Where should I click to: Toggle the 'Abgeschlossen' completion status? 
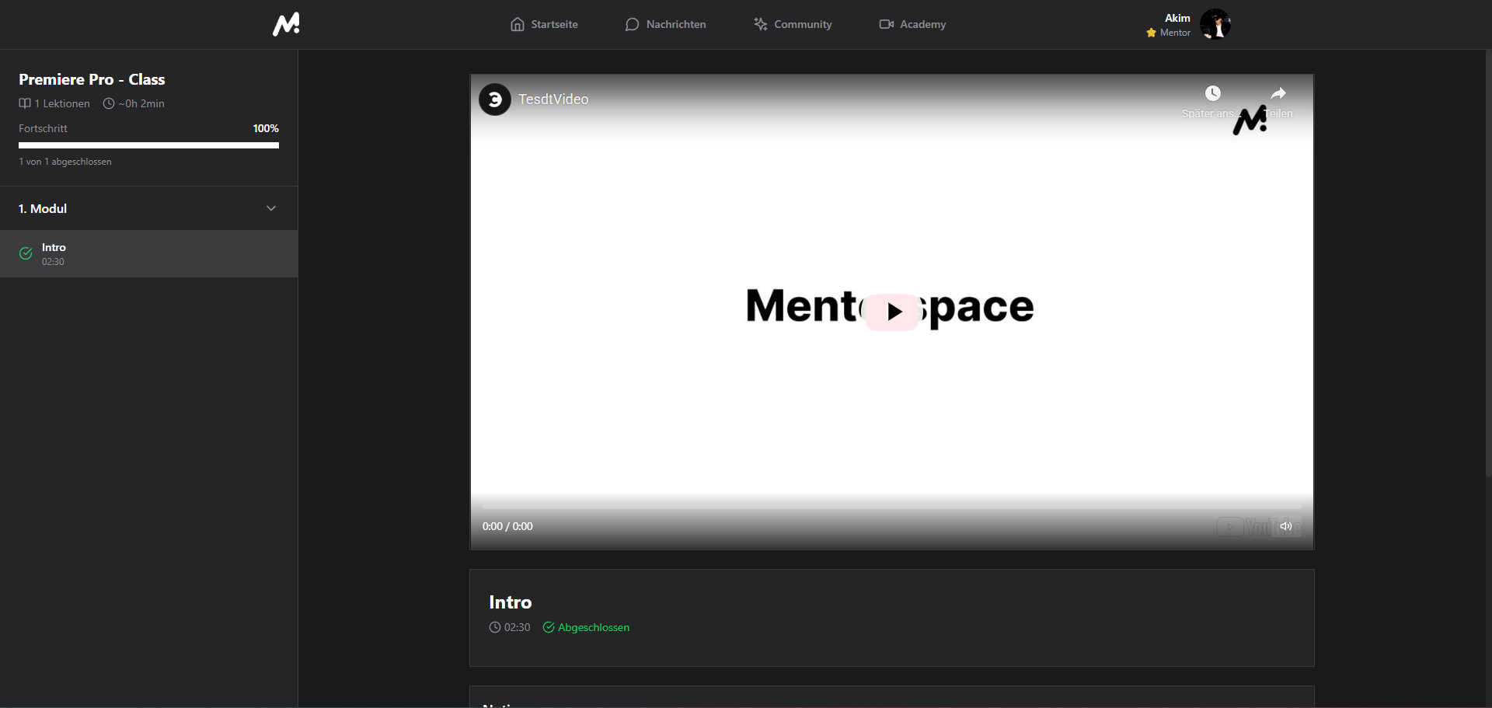tap(586, 627)
